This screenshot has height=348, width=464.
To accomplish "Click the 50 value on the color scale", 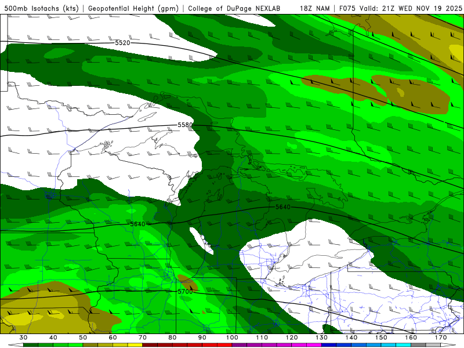I will tap(83, 338).
